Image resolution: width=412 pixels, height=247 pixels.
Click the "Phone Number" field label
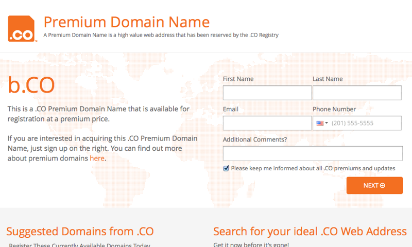334,109
